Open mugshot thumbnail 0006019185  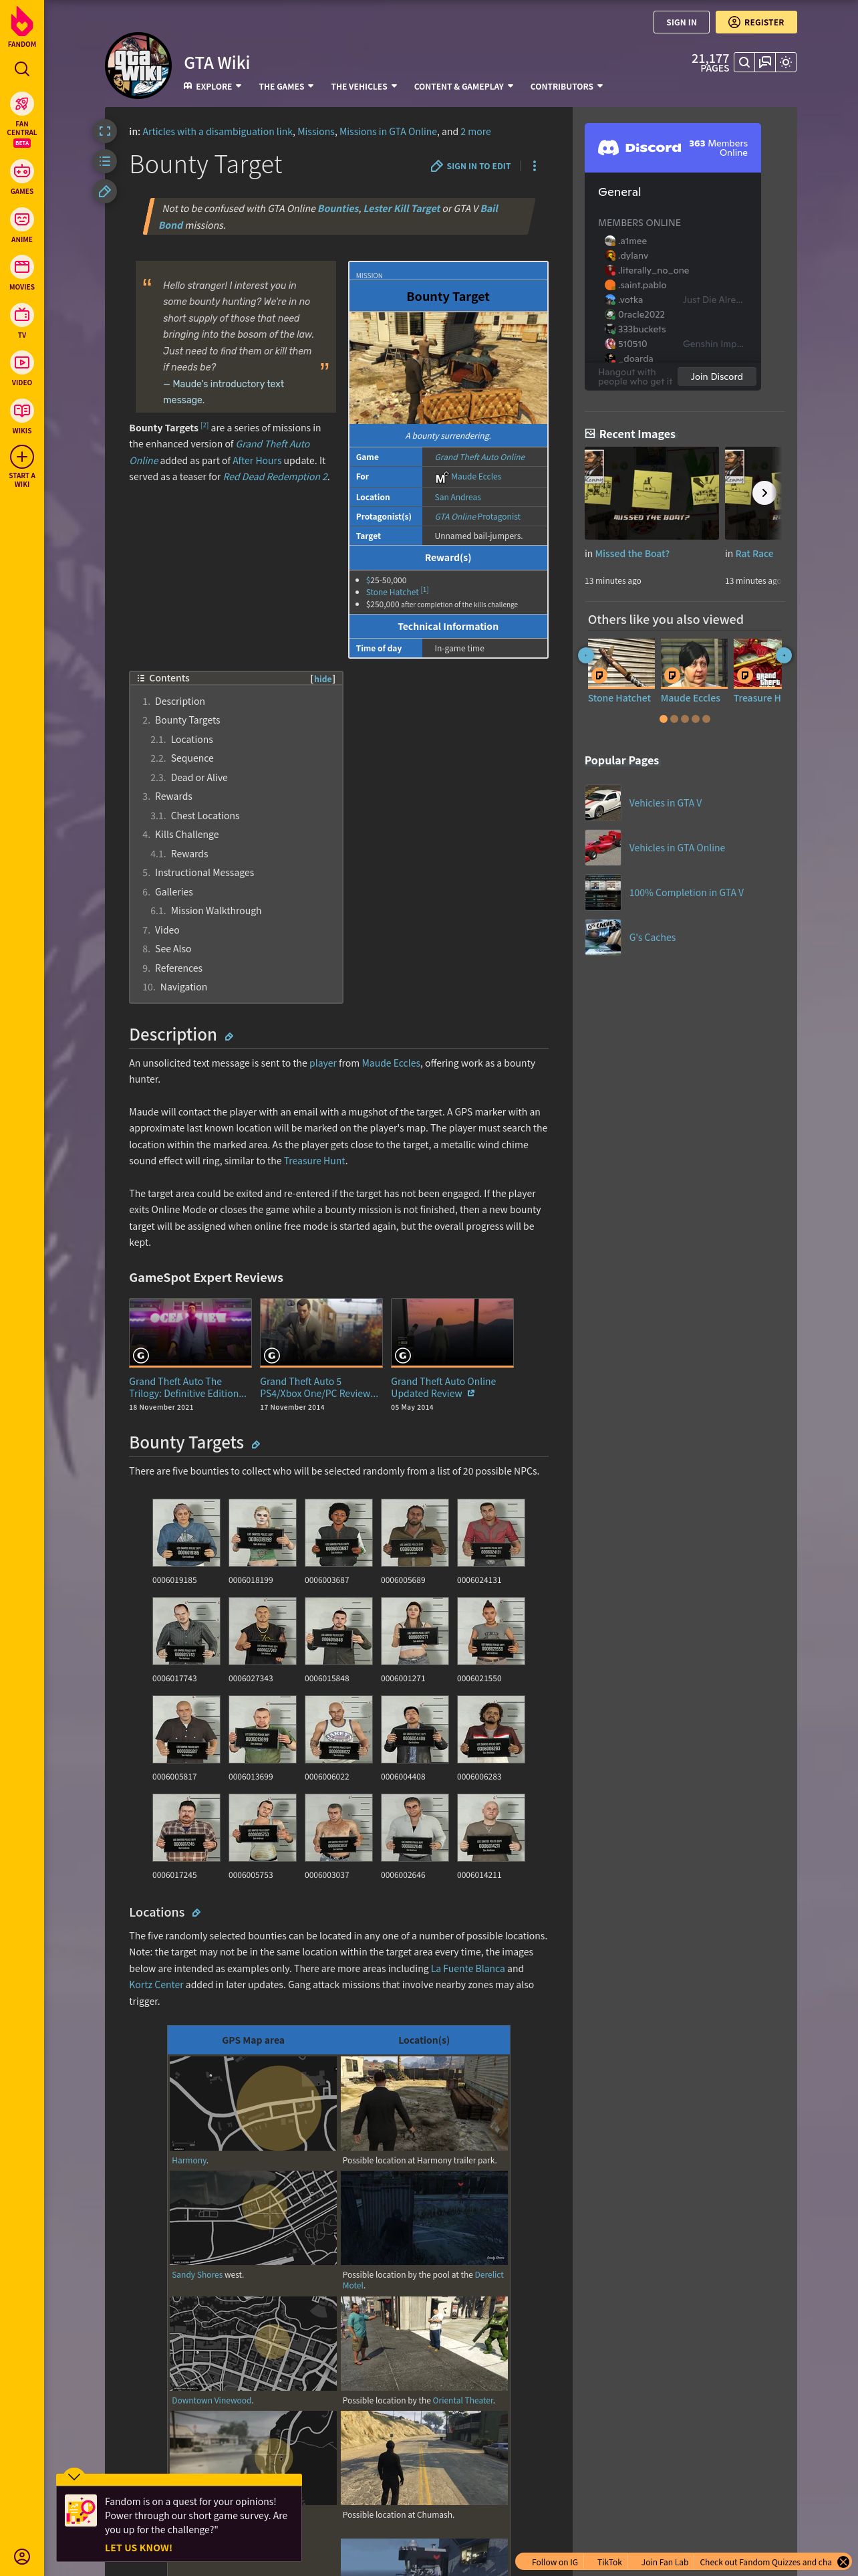186,1533
